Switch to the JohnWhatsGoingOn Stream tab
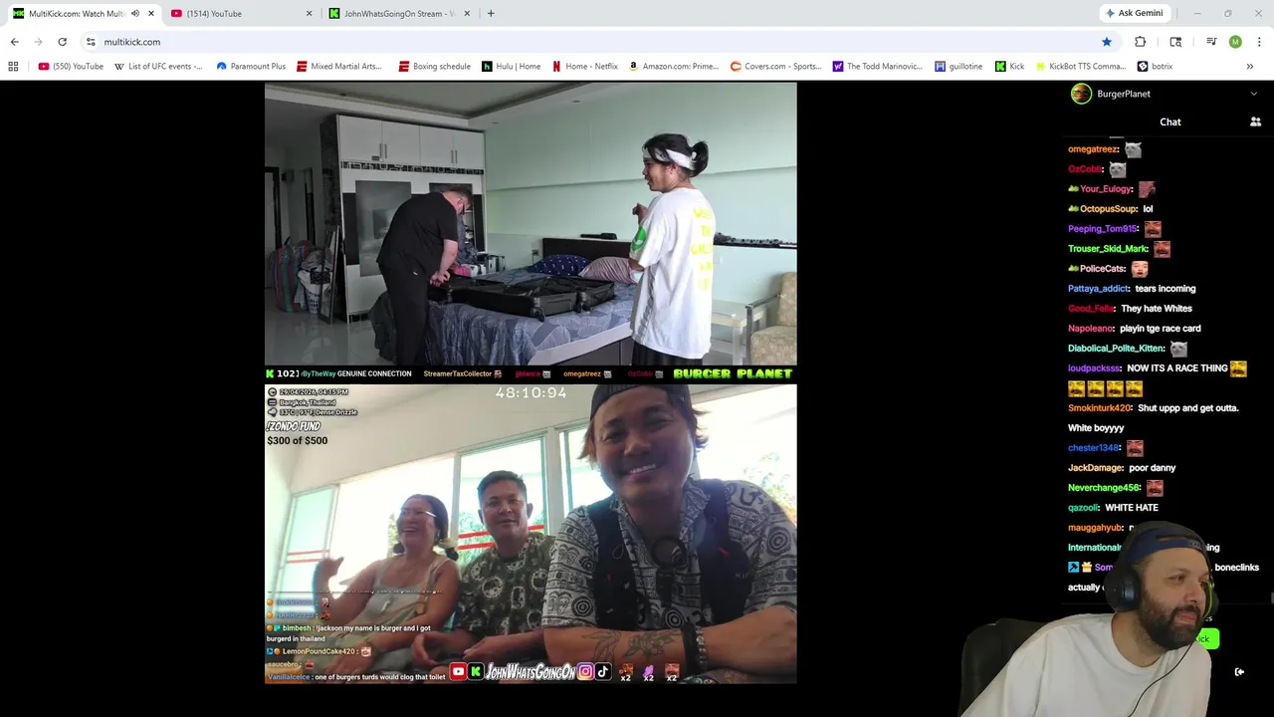The height and width of the screenshot is (717, 1274). coord(400,14)
